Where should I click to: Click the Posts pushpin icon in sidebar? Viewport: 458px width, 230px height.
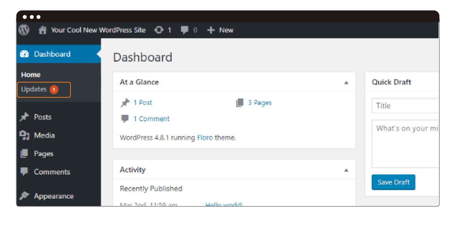click(x=24, y=117)
